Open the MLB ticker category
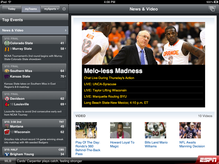 point(8,161)
